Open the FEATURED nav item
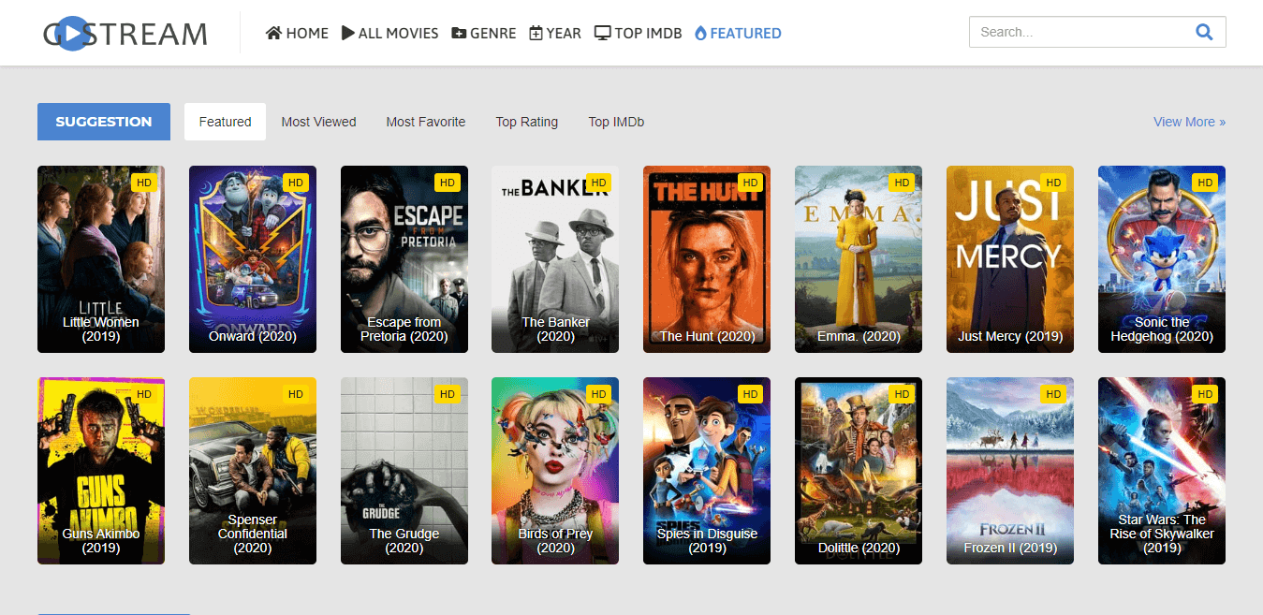This screenshot has width=1263, height=615. tap(738, 33)
